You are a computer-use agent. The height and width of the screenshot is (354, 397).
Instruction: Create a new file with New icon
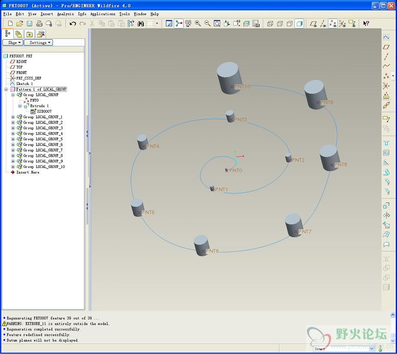[x=10, y=24]
